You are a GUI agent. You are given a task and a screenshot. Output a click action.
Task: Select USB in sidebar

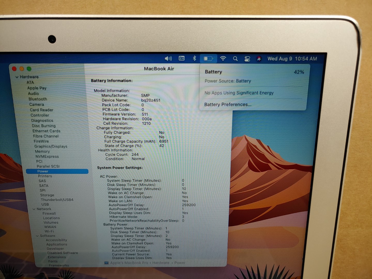pyautogui.click(x=45, y=204)
